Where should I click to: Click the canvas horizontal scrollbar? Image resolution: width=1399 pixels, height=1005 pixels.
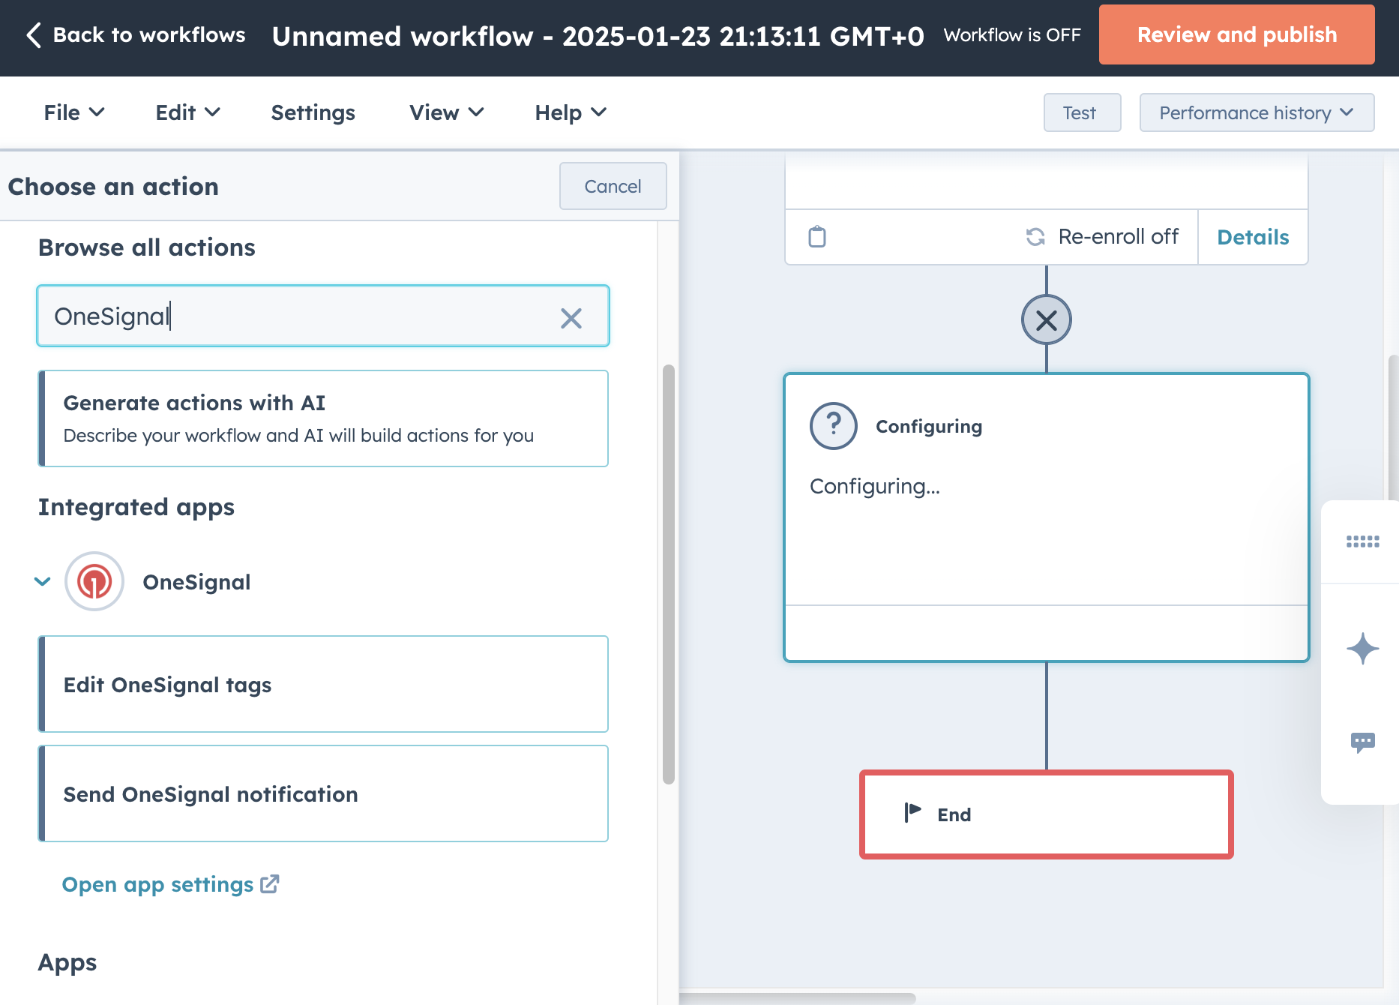(798, 998)
